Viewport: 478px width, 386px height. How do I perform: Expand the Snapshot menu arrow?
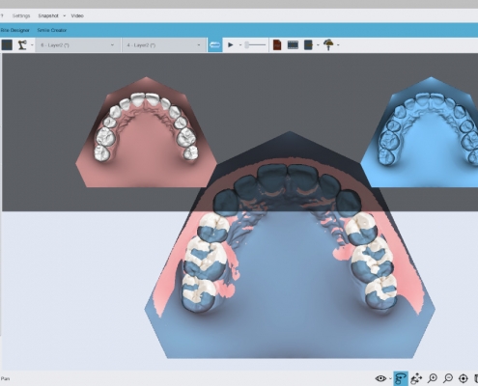[64, 15]
